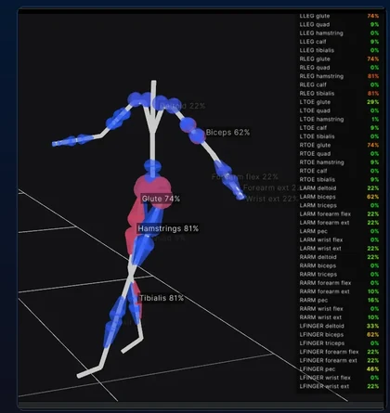Select the RARM deltoid row
390x413 pixels.
(339, 257)
